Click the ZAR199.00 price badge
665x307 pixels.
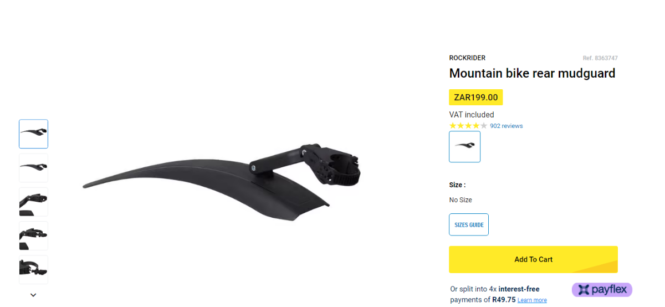pos(475,98)
